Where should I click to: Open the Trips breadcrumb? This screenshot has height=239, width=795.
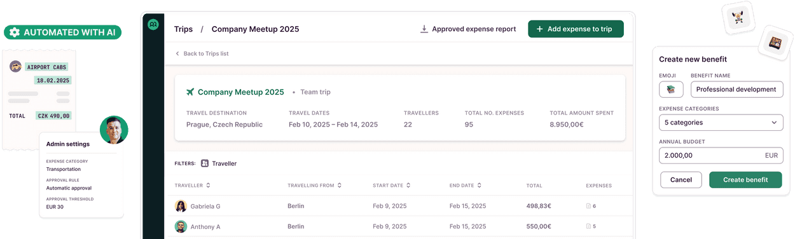pos(183,29)
